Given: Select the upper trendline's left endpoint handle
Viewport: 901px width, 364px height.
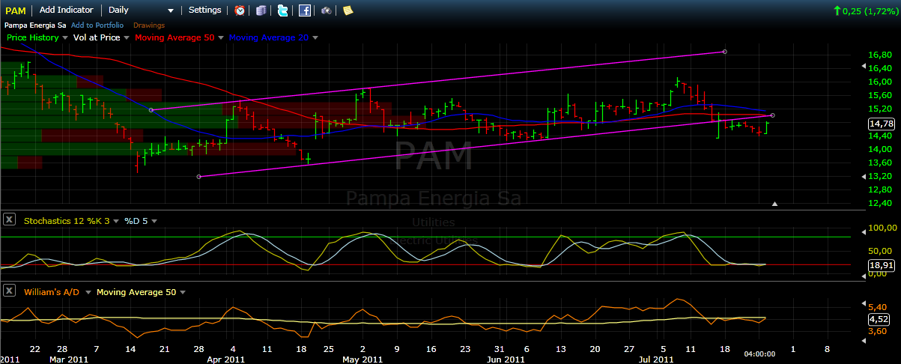Looking at the screenshot, I should tap(151, 110).
